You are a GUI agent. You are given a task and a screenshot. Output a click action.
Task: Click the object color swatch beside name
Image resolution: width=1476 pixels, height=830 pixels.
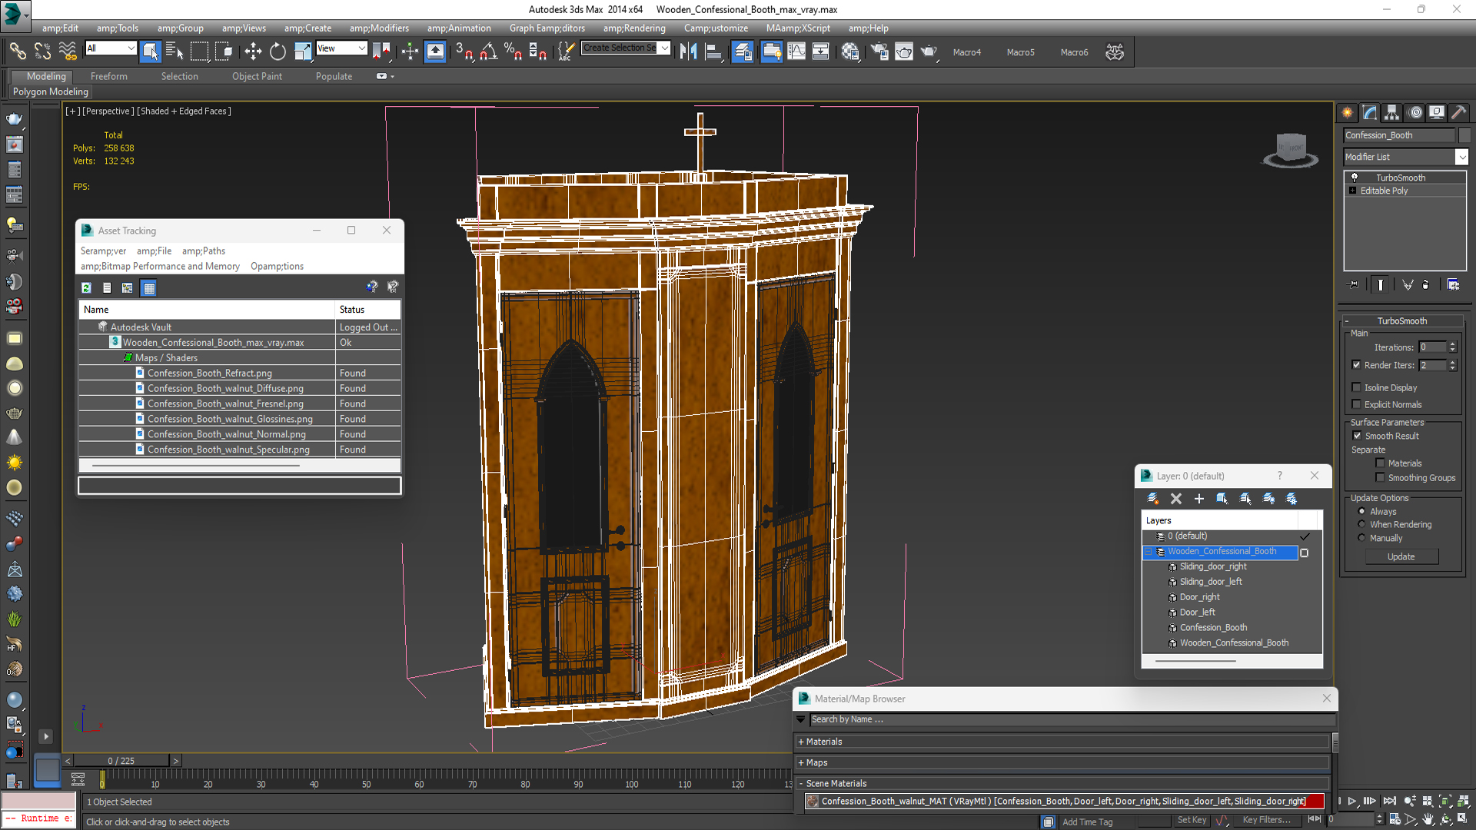(x=1464, y=135)
